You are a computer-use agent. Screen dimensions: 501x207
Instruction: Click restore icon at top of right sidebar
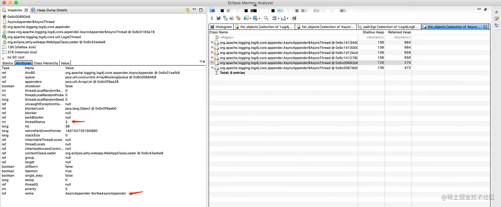tap(496, 12)
